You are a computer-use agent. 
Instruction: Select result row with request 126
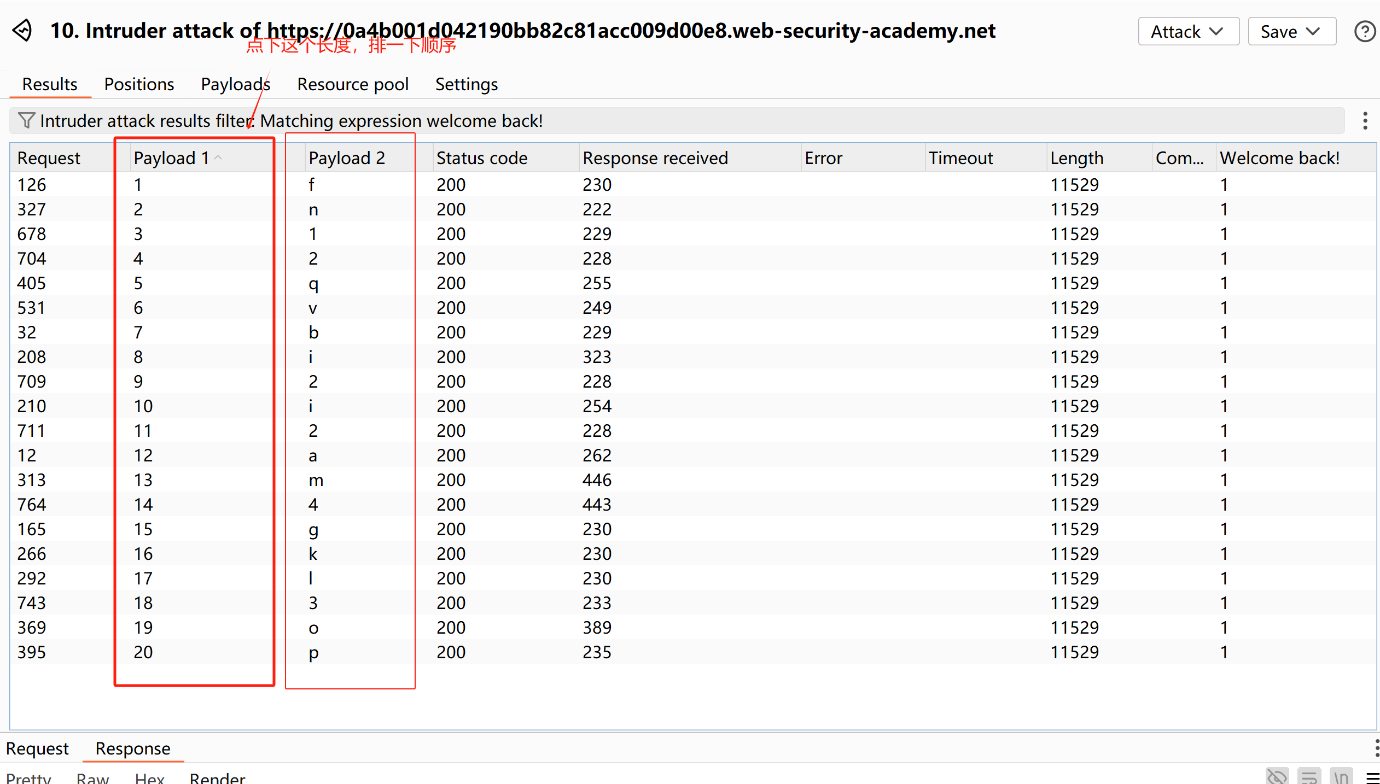[32, 185]
